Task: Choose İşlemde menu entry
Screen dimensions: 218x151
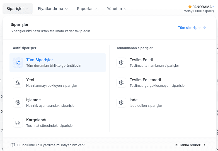Action: click(x=58, y=103)
